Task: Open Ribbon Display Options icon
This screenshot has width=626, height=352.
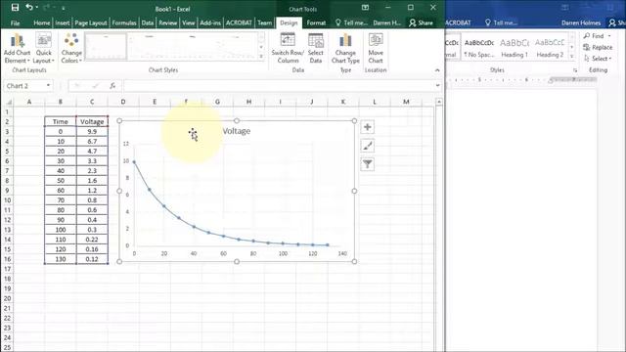Action: click(x=365, y=8)
